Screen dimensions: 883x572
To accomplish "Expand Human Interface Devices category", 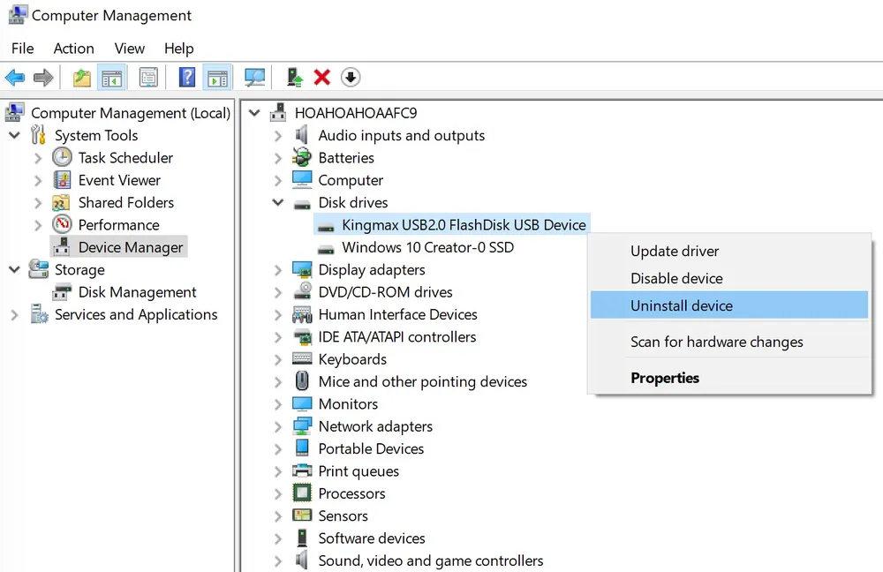I will coord(277,315).
